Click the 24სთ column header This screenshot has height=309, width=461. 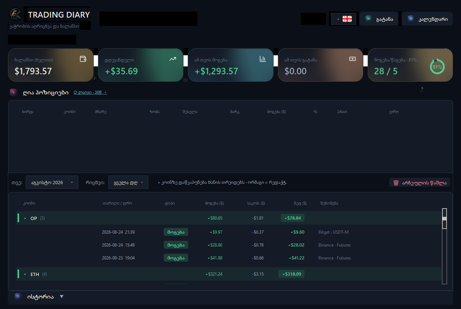point(342,112)
